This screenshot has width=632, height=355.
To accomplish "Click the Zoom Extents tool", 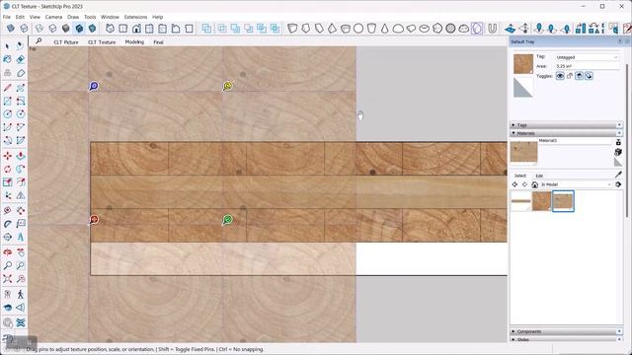I will [x=7, y=278].
